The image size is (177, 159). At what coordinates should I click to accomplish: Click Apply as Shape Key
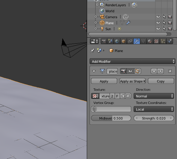[132, 81]
